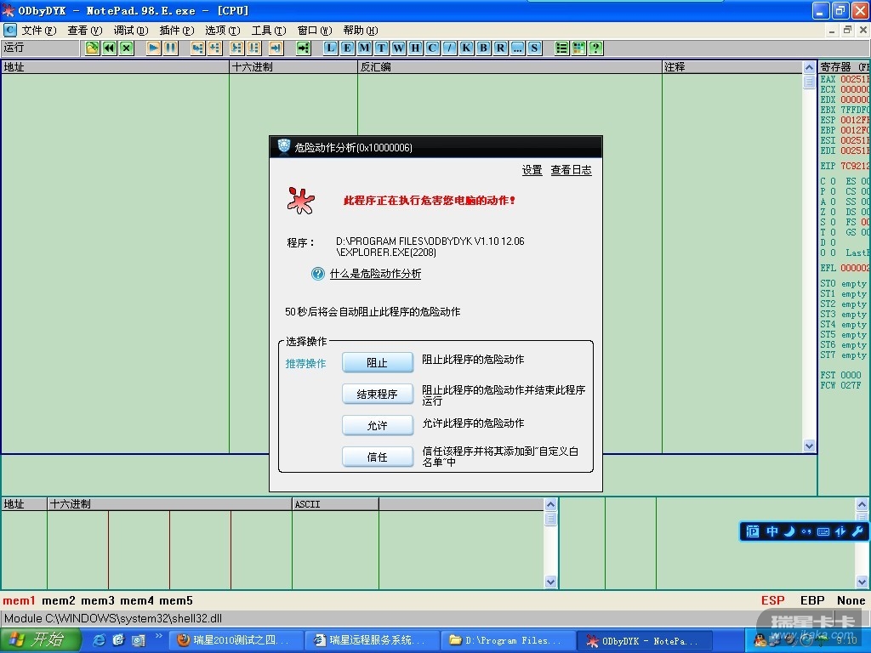Switch to mem3 tab
The image size is (871, 653).
click(x=98, y=600)
